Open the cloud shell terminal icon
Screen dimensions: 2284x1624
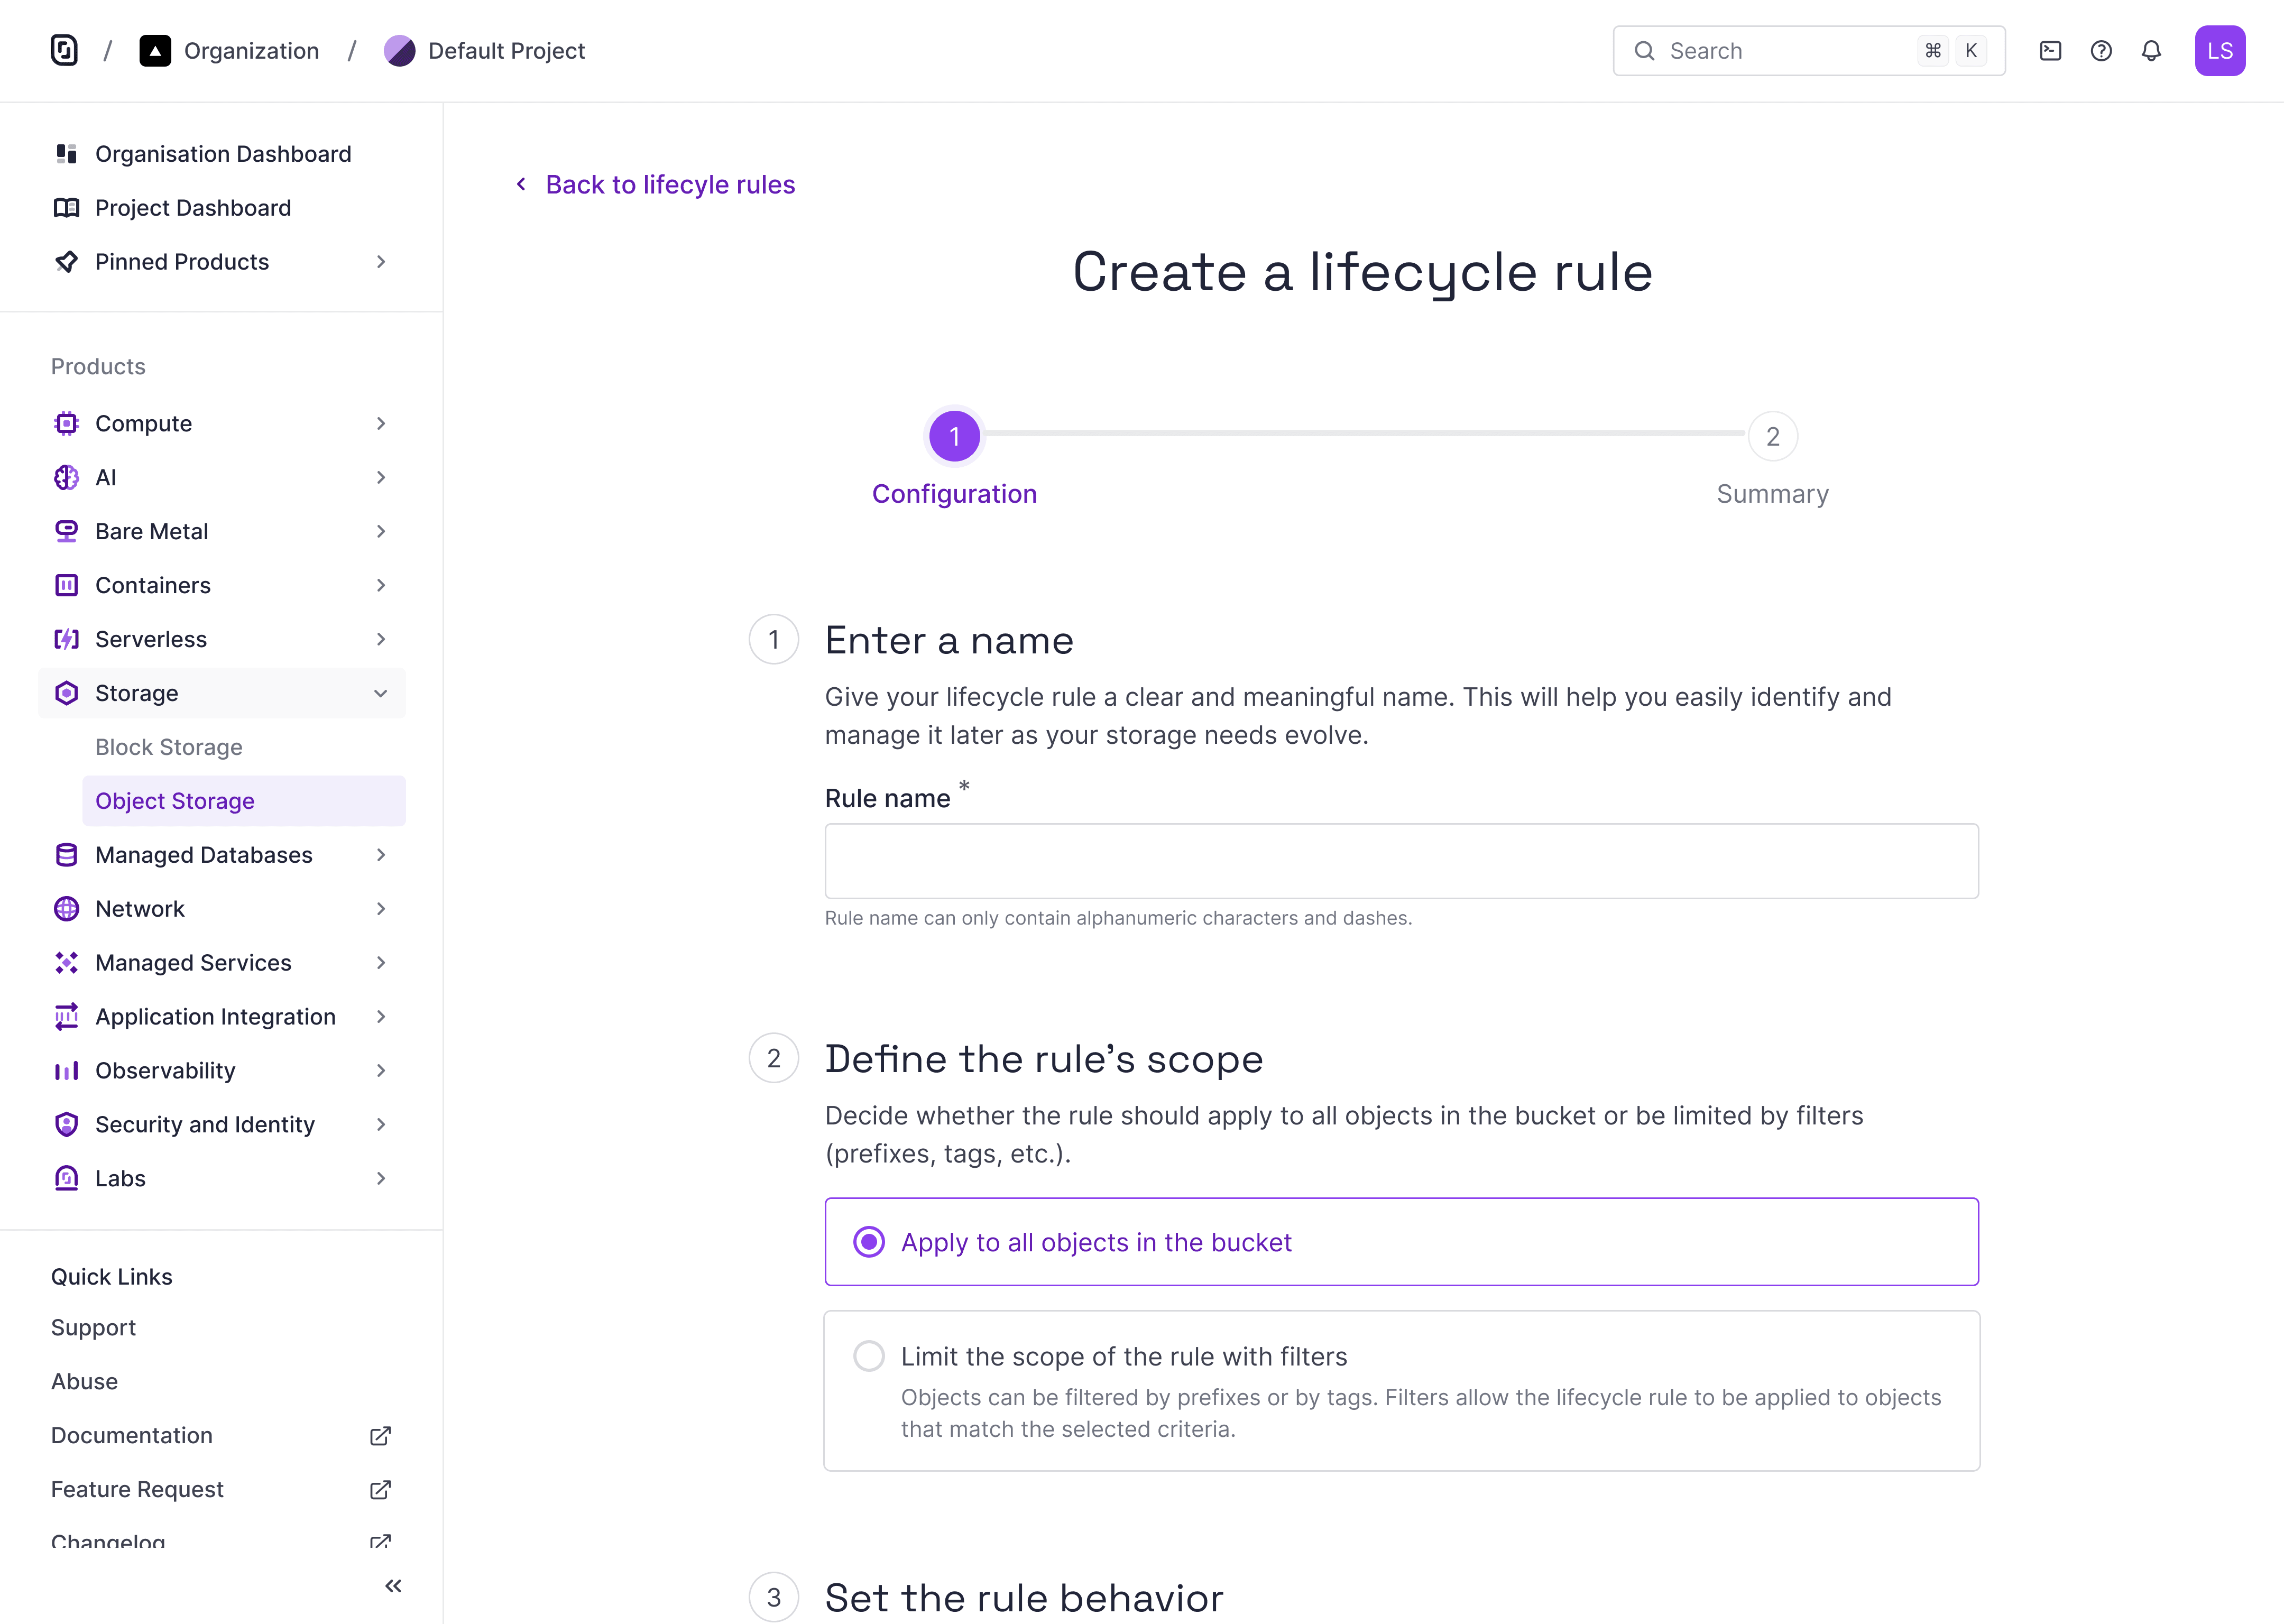point(2050,51)
